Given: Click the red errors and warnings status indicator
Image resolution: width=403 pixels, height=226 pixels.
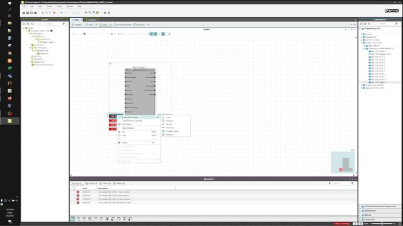Looking at the screenshot, I should 342,223.
